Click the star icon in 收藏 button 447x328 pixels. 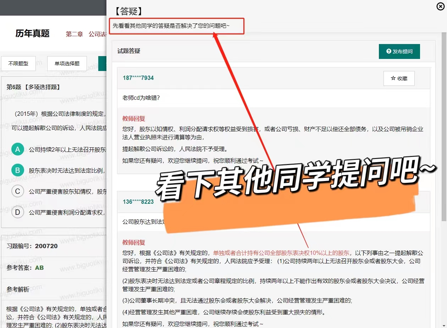click(x=393, y=78)
